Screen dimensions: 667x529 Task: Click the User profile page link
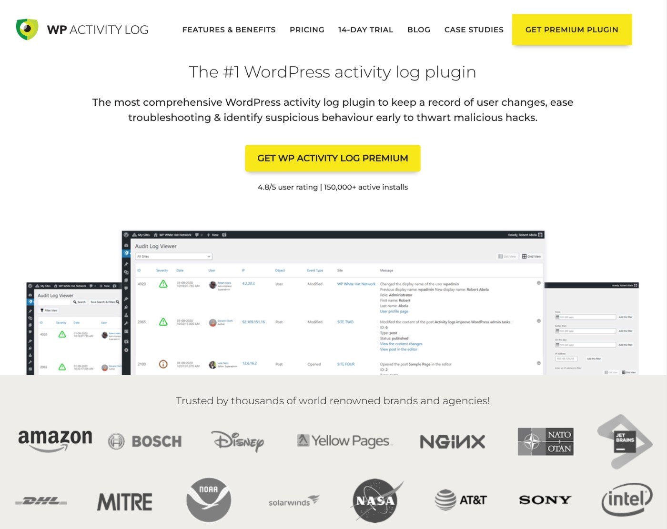click(x=394, y=311)
